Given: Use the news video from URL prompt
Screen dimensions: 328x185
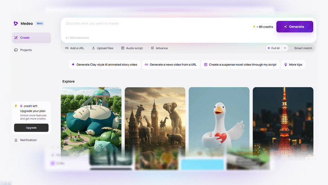Looking at the screenshot, I should (x=171, y=65).
